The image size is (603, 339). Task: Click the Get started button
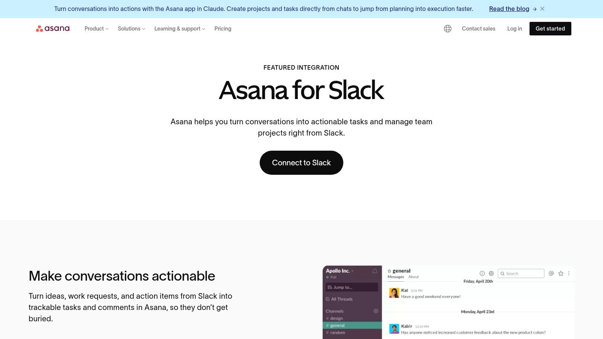[x=550, y=29]
